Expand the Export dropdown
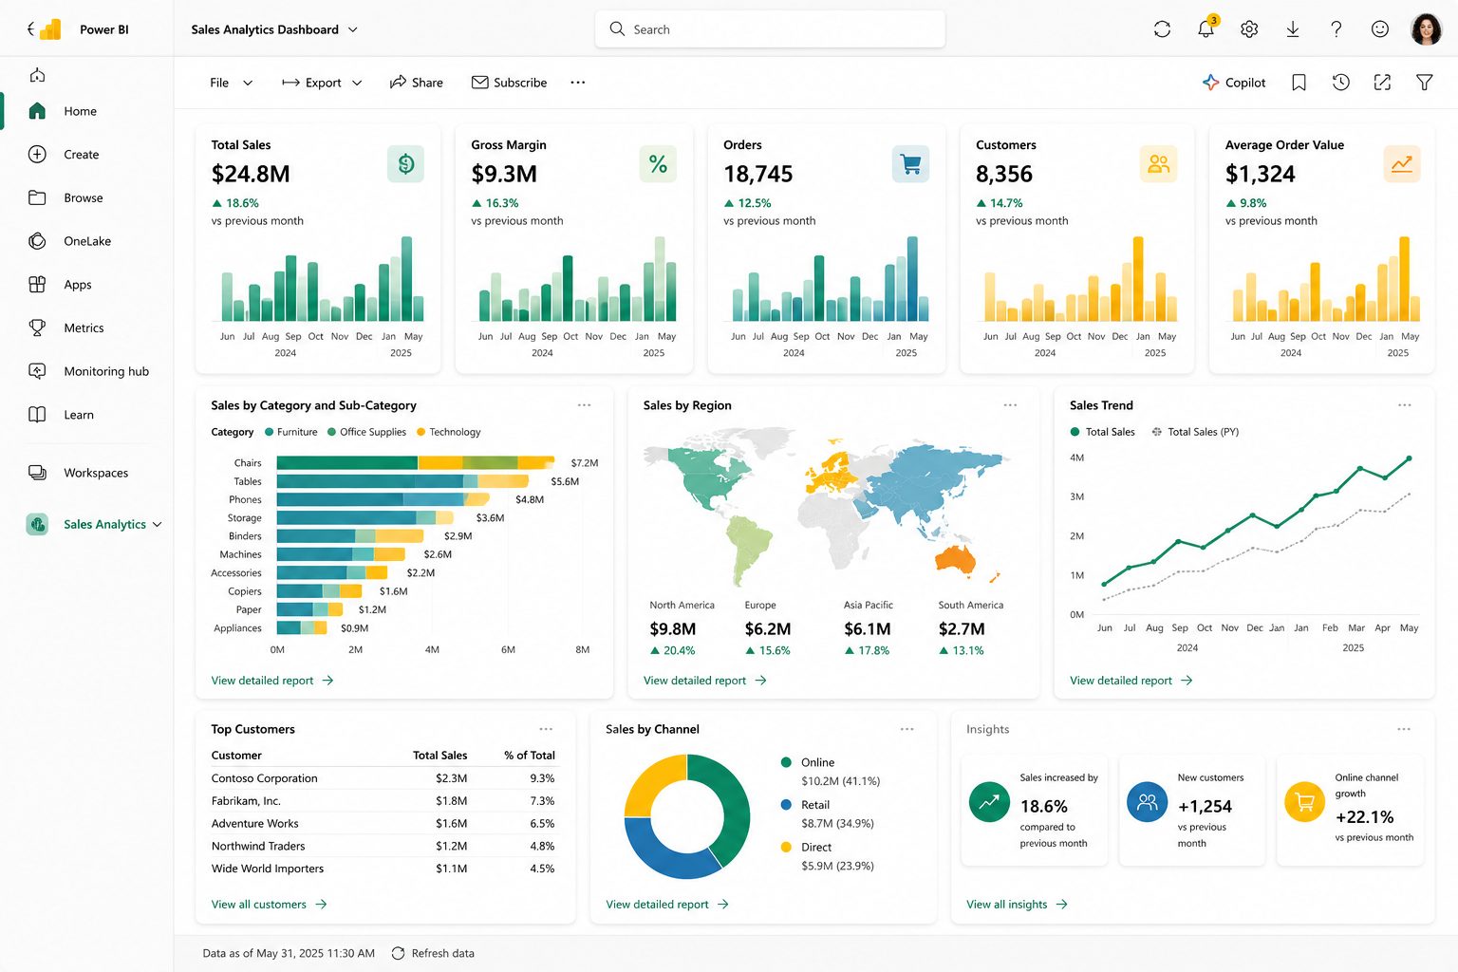Screen dimensions: 1458x972 click(357, 83)
